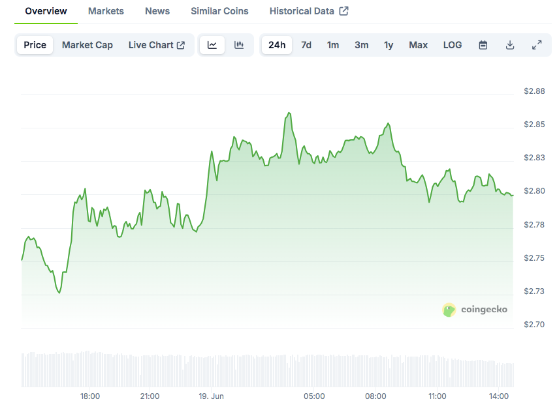Switch to the Markets tab

[106, 11]
